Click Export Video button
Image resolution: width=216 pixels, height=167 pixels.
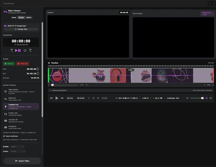click(22, 161)
